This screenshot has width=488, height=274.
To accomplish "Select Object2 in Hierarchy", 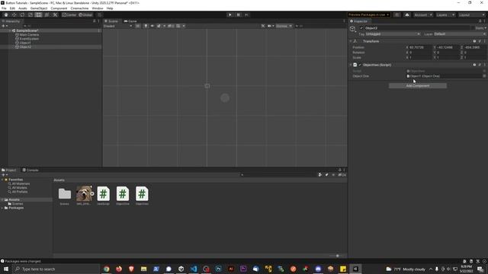I will 25,47.
